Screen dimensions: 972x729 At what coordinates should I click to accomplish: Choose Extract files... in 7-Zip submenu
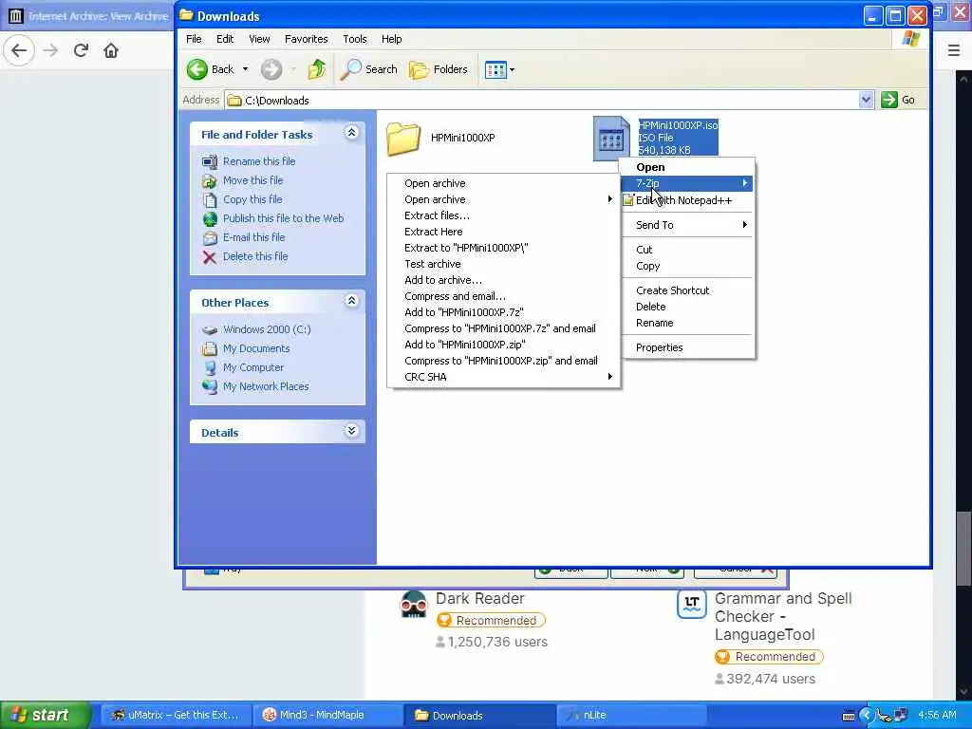click(x=504, y=215)
